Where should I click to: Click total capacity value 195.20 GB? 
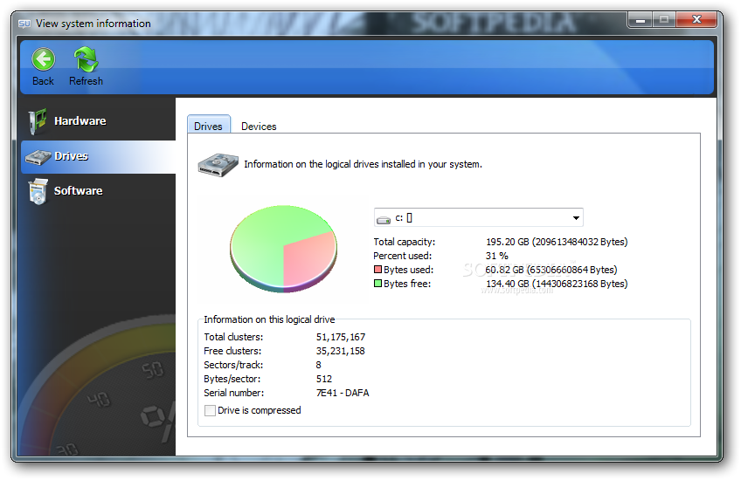557,242
